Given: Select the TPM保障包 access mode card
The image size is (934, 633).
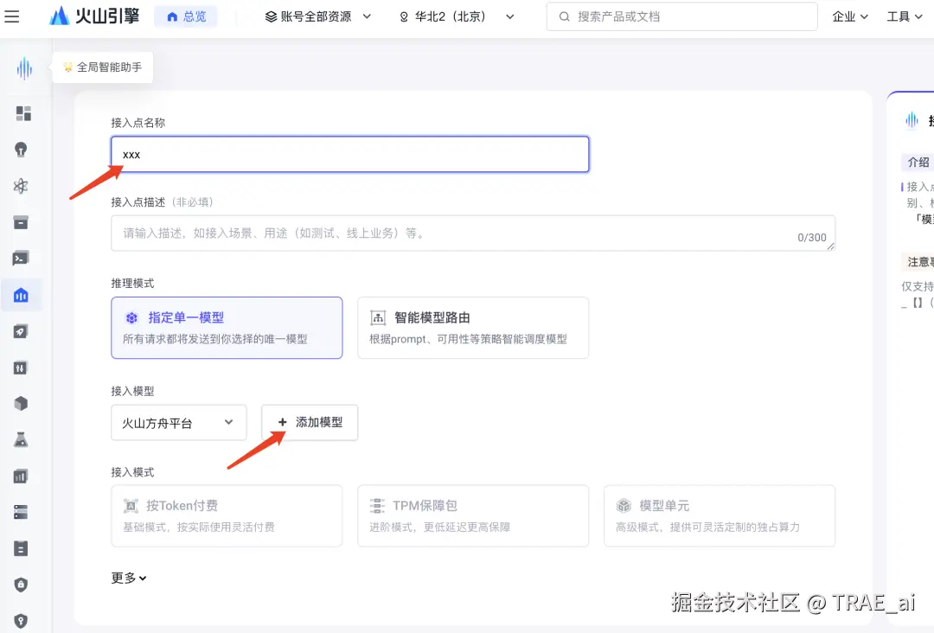Looking at the screenshot, I should coord(473,515).
